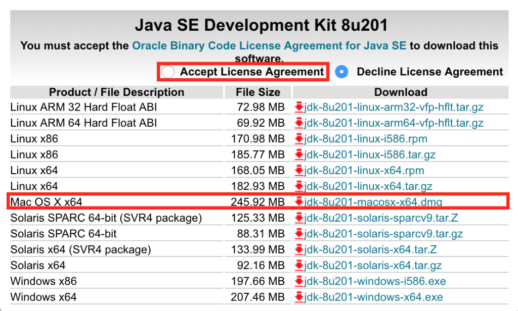Click download arrow icon for linux-arm64 file
Viewport: 518px width, 311px height.
pos(299,123)
